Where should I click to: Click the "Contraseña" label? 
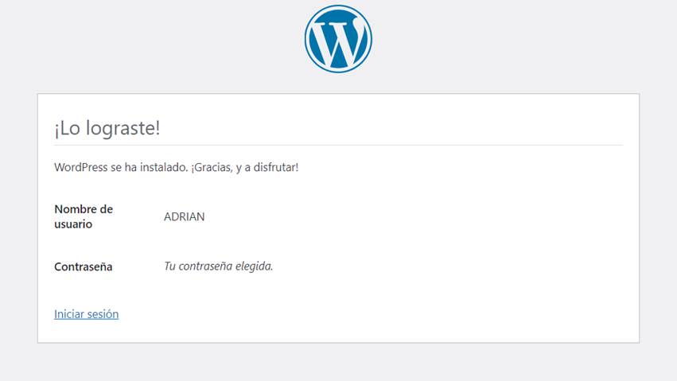[83, 266]
